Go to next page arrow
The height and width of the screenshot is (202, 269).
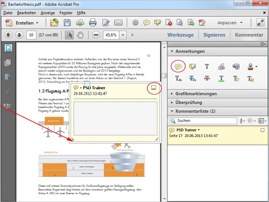(19, 35)
